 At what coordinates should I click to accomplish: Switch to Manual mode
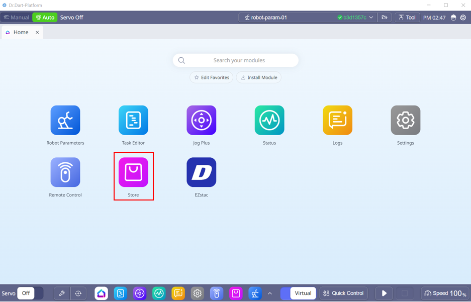16,18
